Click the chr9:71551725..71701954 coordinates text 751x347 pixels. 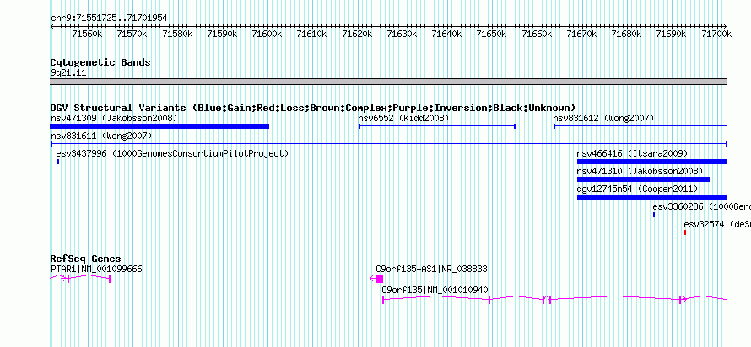click(109, 19)
